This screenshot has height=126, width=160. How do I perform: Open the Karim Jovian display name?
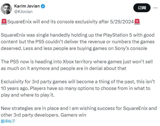point(27,6)
